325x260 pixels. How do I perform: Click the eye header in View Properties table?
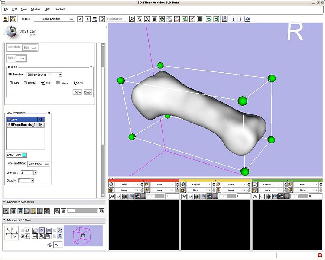41,119
